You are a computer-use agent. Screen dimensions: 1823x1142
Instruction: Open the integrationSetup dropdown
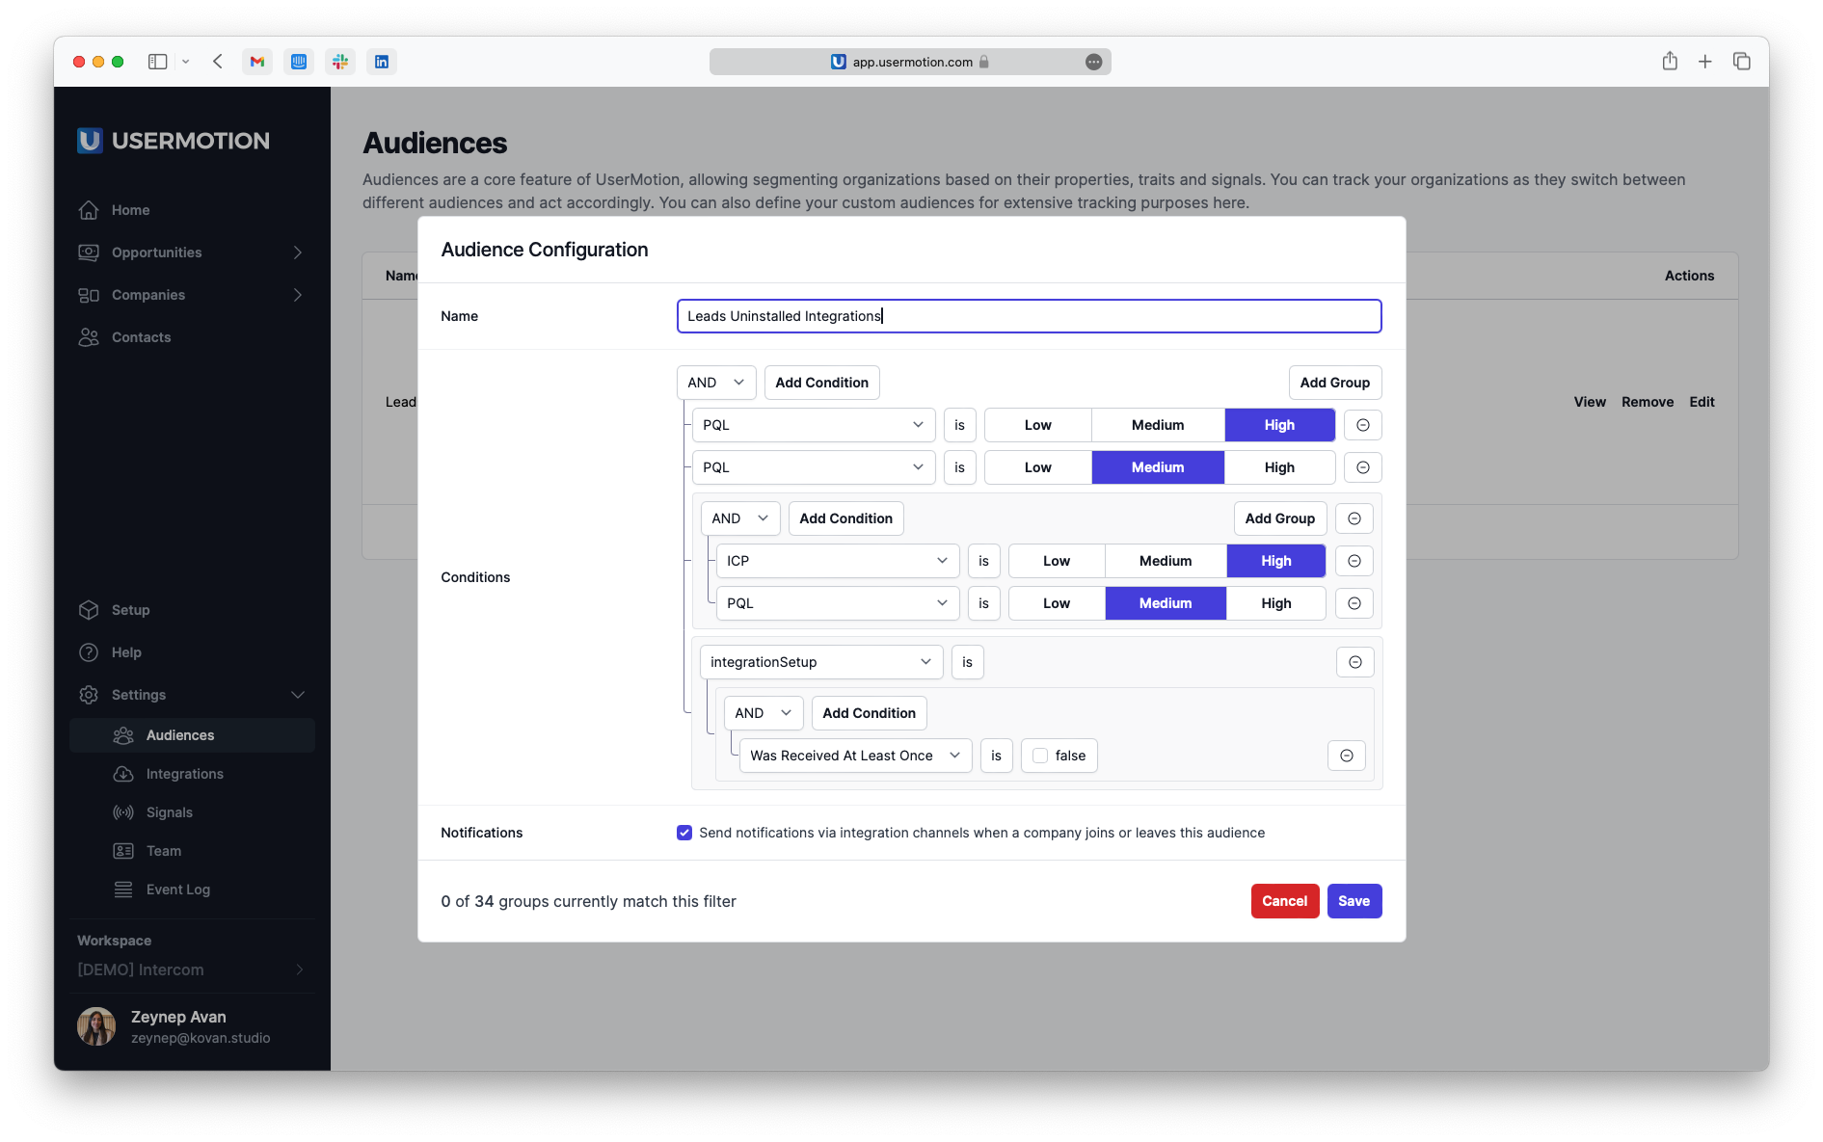click(x=820, y=662)
